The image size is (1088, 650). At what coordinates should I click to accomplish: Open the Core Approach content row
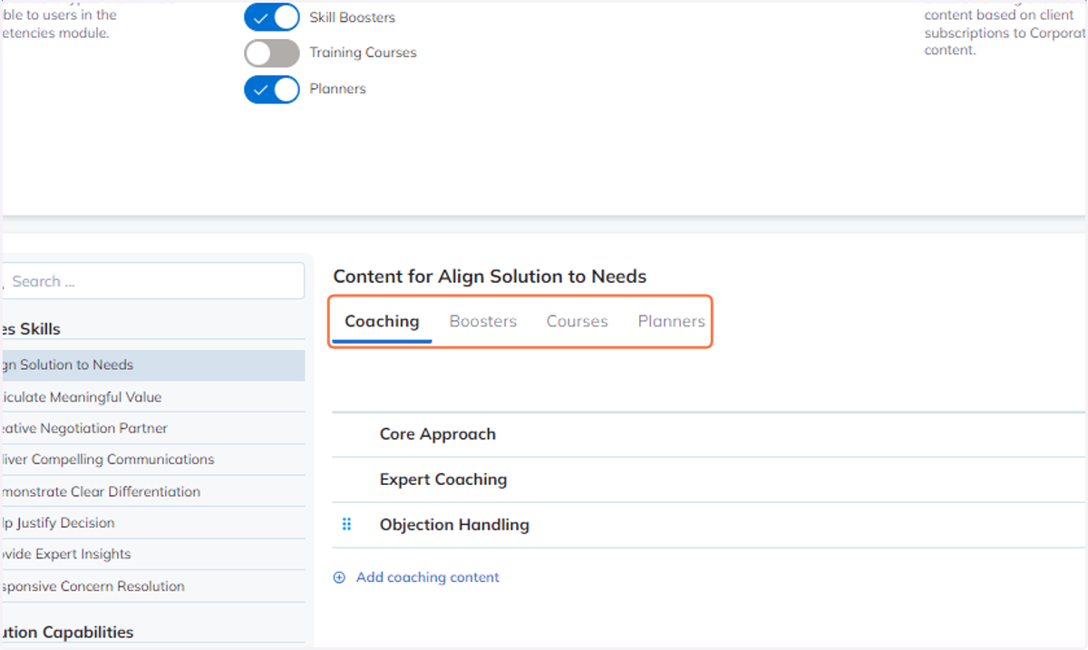710,434
